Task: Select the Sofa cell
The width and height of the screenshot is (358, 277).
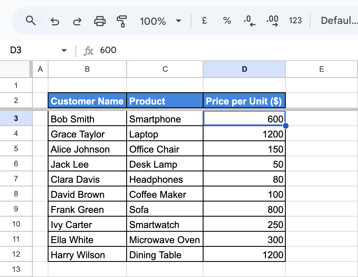Action: [x=165, y=209]
